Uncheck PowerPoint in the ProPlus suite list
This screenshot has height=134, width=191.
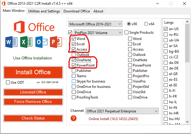(x=74, y=65)
